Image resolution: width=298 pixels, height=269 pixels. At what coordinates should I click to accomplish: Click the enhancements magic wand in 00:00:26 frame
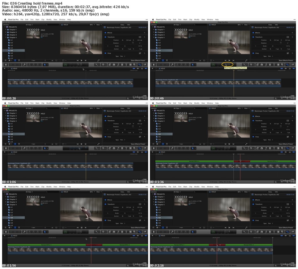click(x=97, y=65)
